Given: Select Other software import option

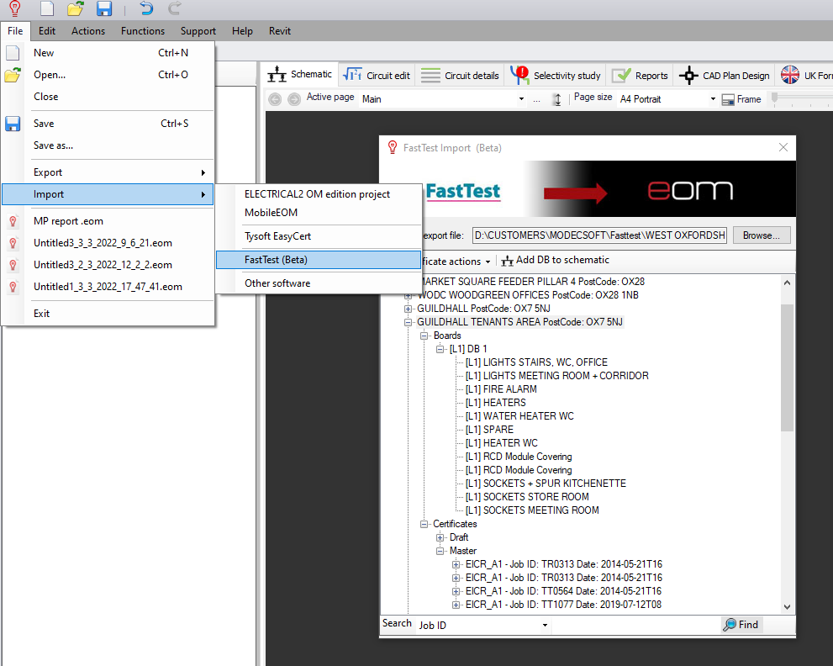Looking at the screenshot, I should (319, 283).
